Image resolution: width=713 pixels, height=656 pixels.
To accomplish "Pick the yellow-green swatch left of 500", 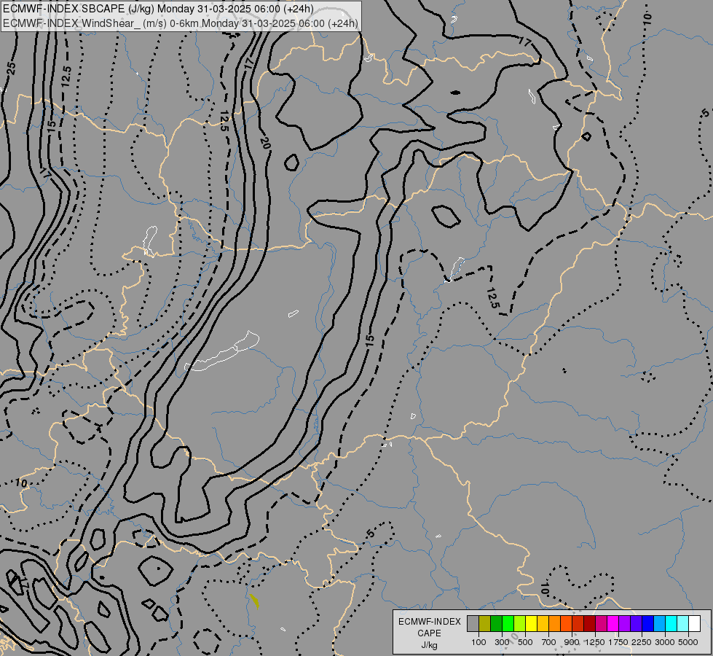I will tap(519, 623).
